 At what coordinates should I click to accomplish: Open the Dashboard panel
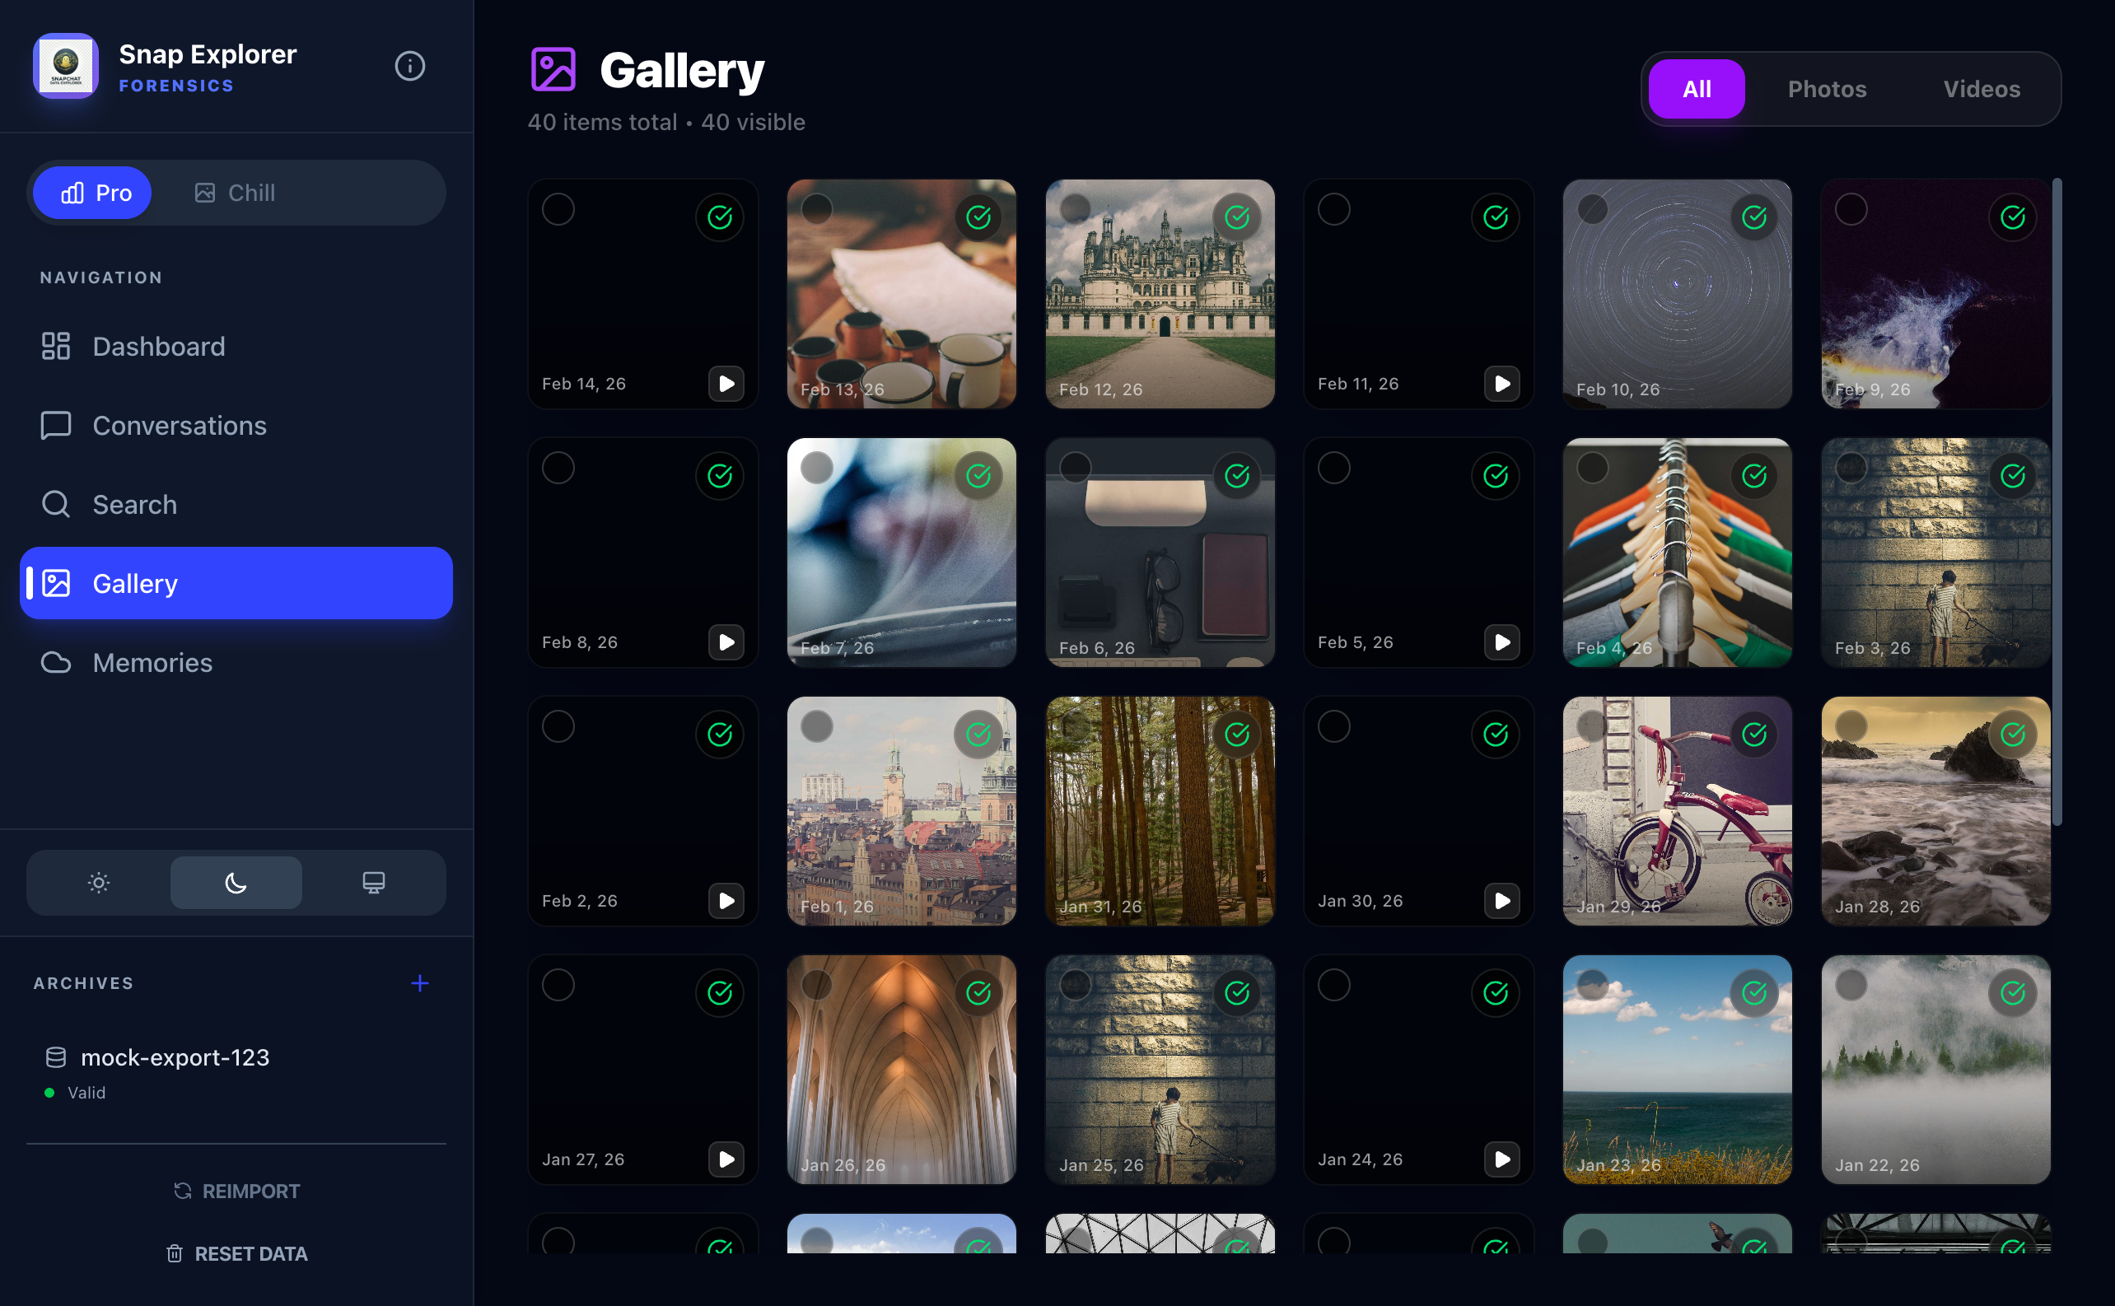point(158,347)
